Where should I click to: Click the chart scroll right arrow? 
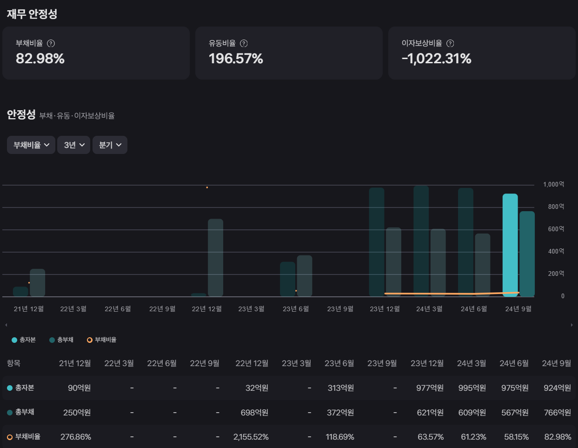(571, 325)
